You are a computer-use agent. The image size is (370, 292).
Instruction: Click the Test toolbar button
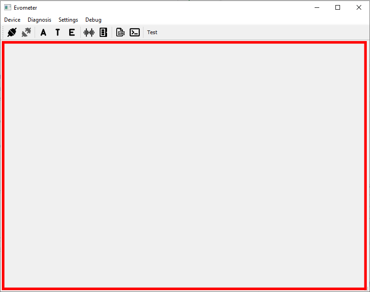coord(152,32)
